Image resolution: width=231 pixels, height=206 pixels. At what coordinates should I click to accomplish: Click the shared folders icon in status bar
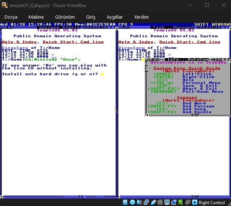tap(160, 202)
